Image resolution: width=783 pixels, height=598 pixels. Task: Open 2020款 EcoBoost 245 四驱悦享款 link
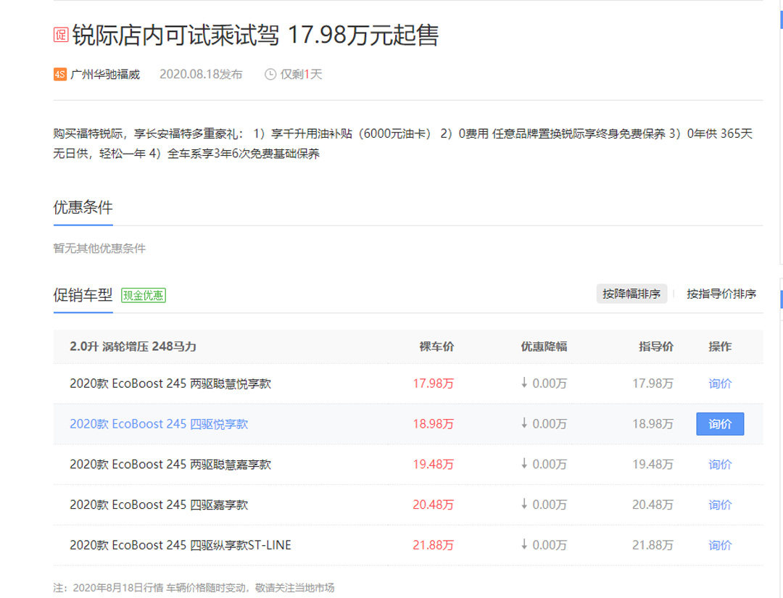[159, 424]
